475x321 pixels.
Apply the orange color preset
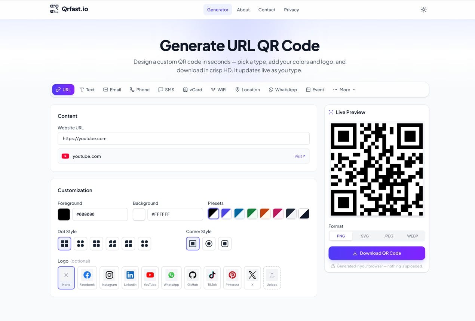pos(265,214)
